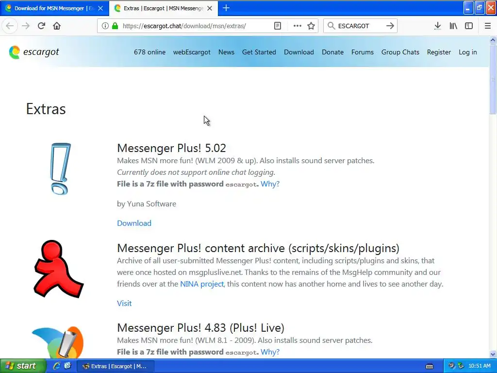Screen dimensions: 497x373
Task: Close the Download for MSN Messenger tab
Action: tap(100, 8)
